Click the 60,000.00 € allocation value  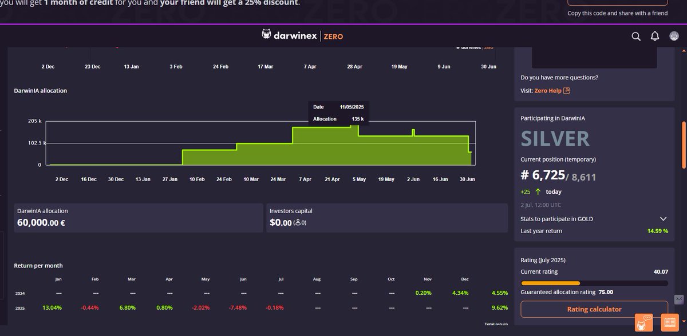pos(41,223)
